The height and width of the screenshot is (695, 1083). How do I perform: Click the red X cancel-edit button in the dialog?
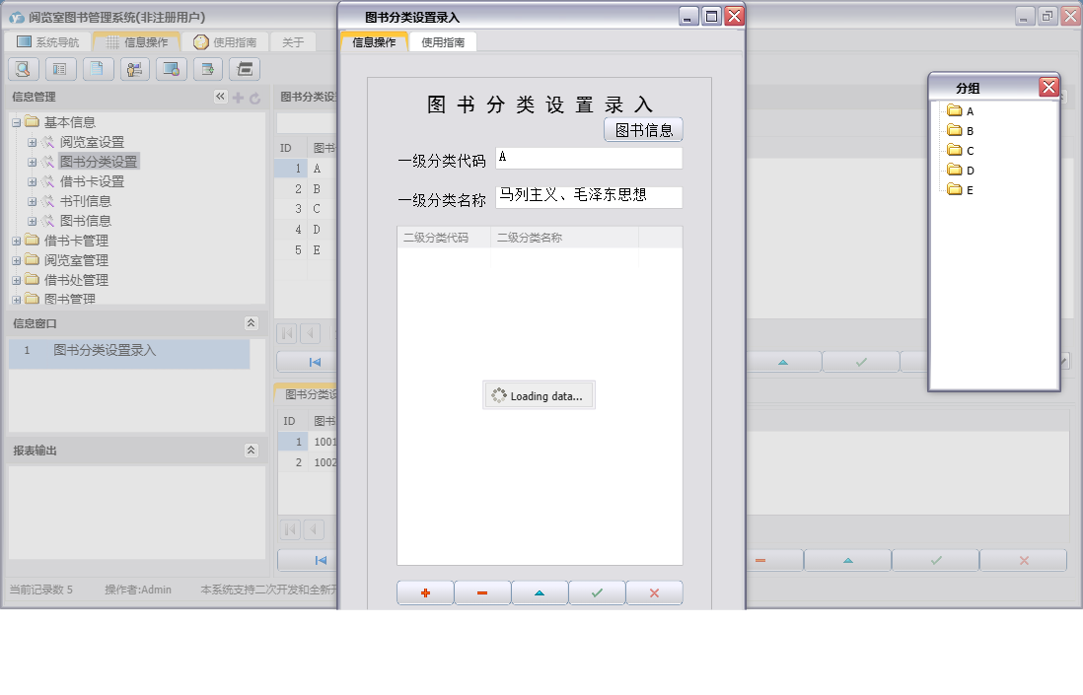tap(653, 592)
